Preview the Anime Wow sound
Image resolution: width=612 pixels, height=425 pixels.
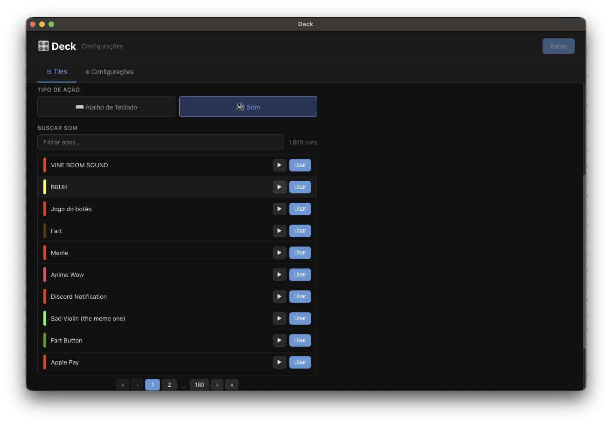pyautogui.click(x=279, y=274)
